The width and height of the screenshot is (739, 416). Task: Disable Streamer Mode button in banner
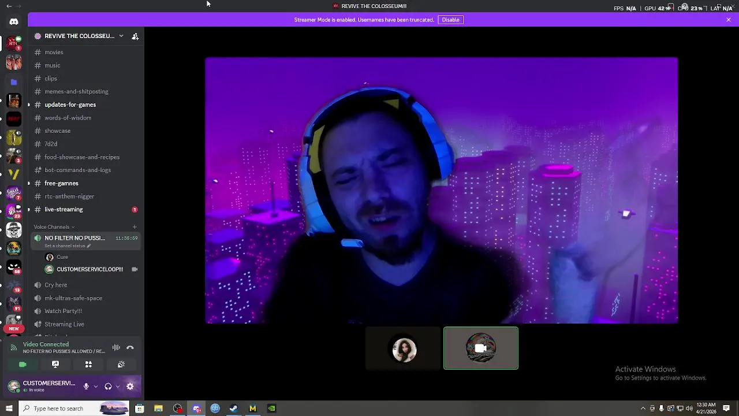click(450, 20)
